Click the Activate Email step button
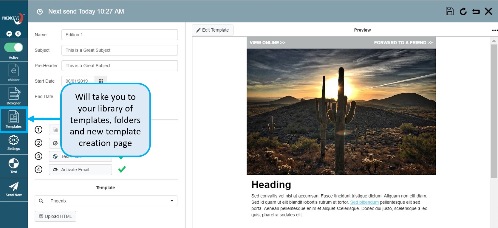 pos(80,170)
